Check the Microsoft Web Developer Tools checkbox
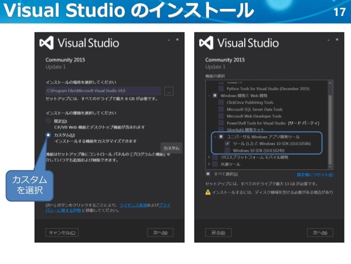 [x=221, y=116]
